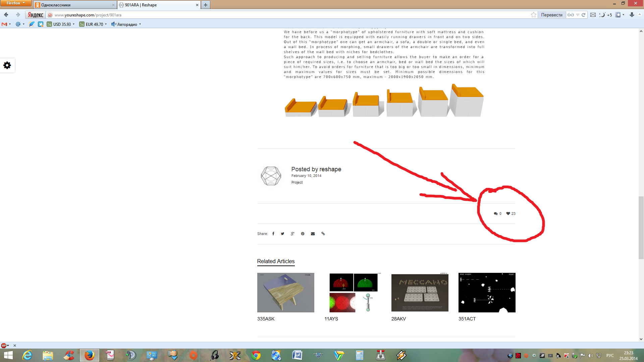Share via Google Plus icon
Image resolution: width=644 pixels, height=362 pixels.
tap(292, 234)
